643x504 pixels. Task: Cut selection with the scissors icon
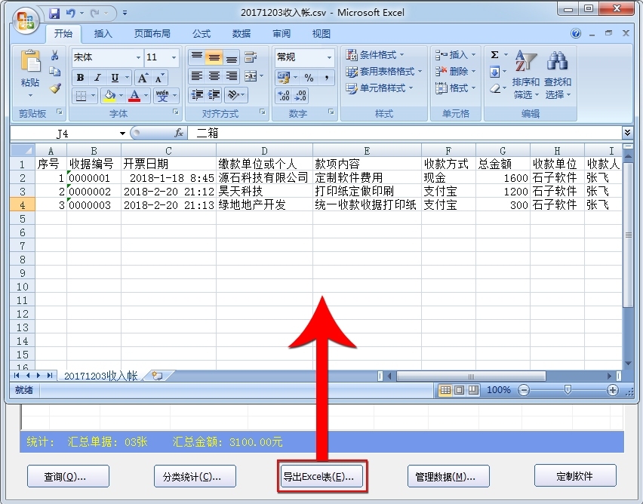click(54, 55)
